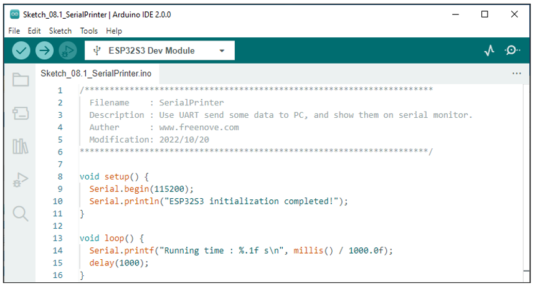Screen dimensions: 535x286
Task: Open the Boards Manager sidebar
Action: pos(21,113)
